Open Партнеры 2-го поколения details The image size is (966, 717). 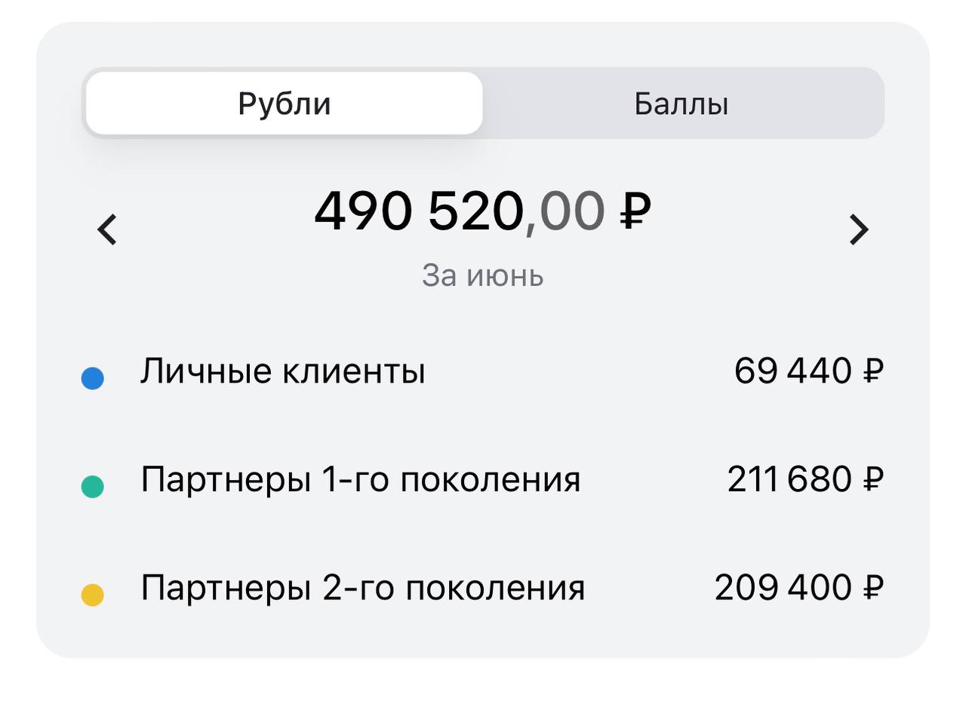pos(363,588)
